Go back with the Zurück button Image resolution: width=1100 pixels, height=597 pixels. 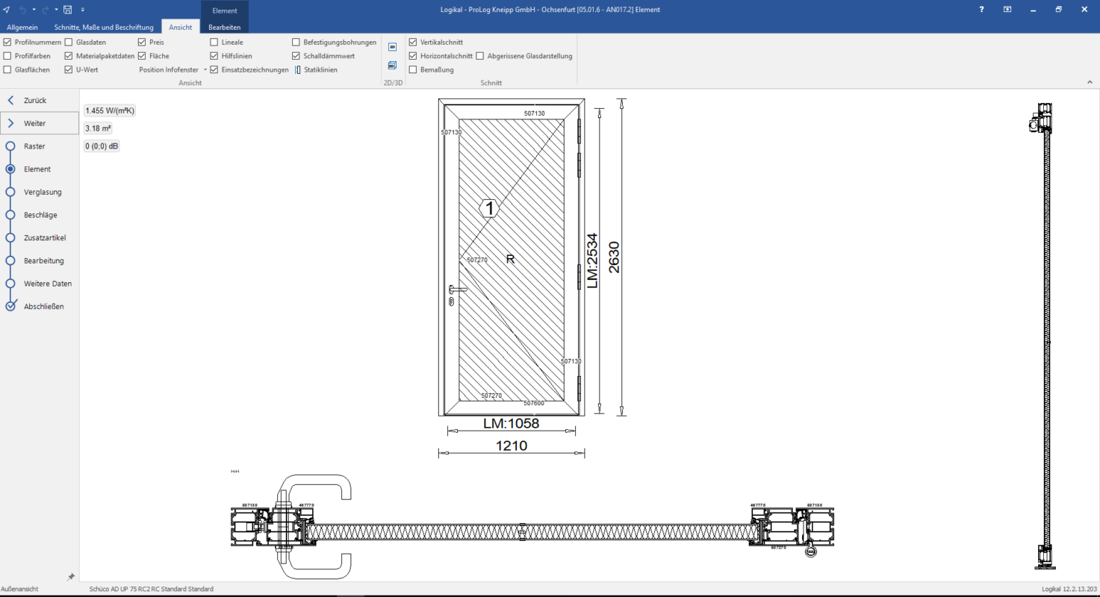34,100
